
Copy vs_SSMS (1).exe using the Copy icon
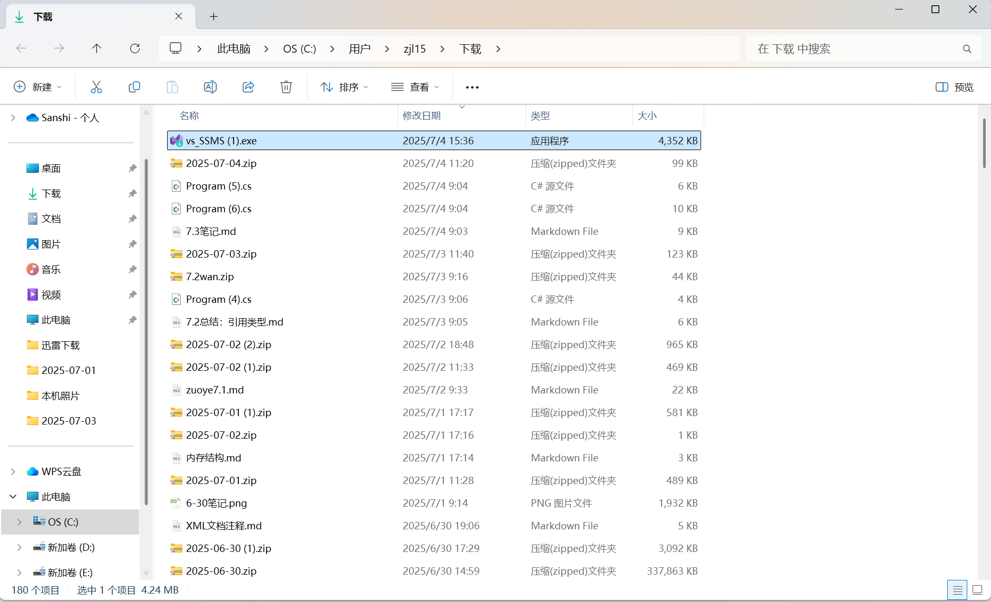(134, 86)
